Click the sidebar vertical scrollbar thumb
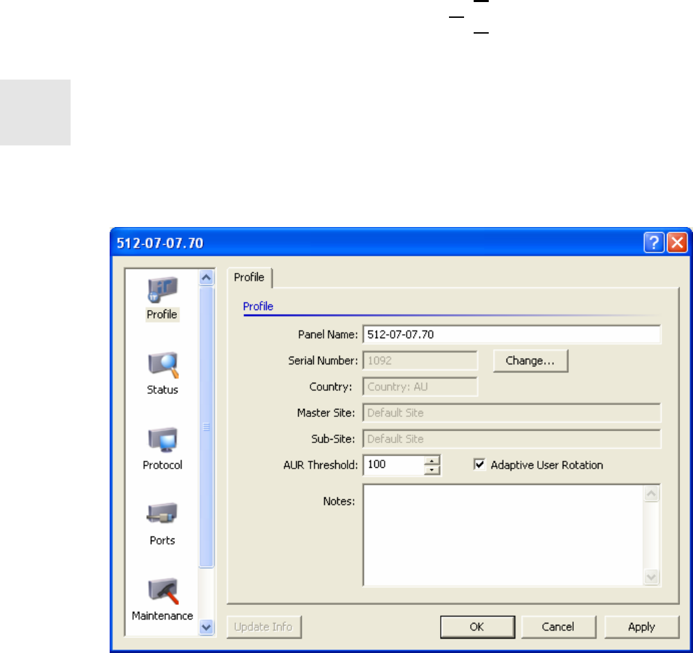 (x=206, y=427)
